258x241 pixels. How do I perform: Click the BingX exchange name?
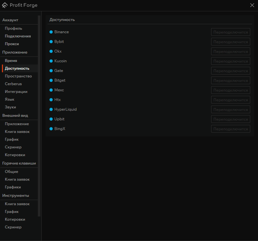pyautogui.click(x=60, y=129)
